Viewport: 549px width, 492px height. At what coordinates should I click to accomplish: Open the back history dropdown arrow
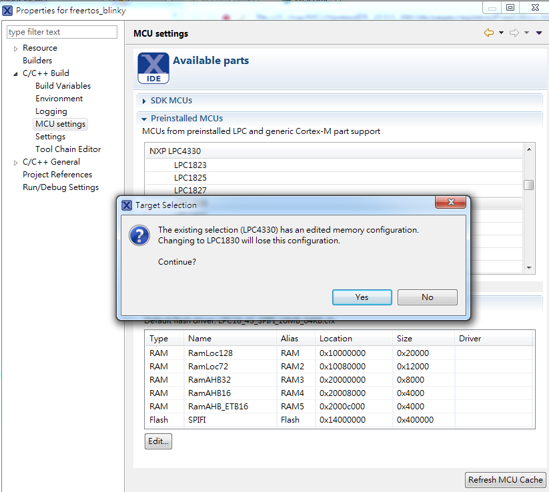[502, 33]
